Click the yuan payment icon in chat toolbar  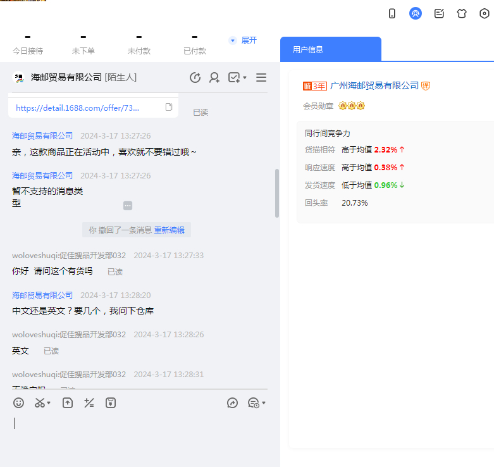pyautogui.click(x=111, y=402)
